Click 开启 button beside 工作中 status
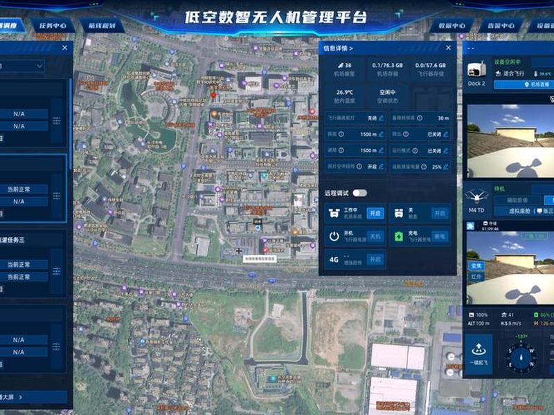The height and width of the screenshot is (415, 554). (375, 213)
